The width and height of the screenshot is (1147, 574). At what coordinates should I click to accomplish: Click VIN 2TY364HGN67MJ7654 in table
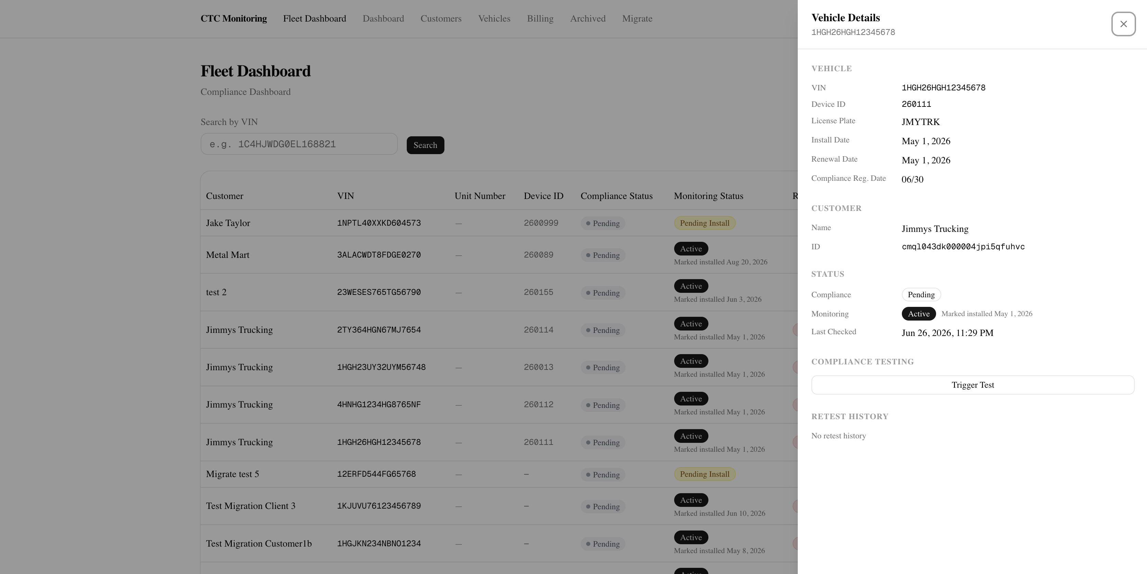(379, 330)
